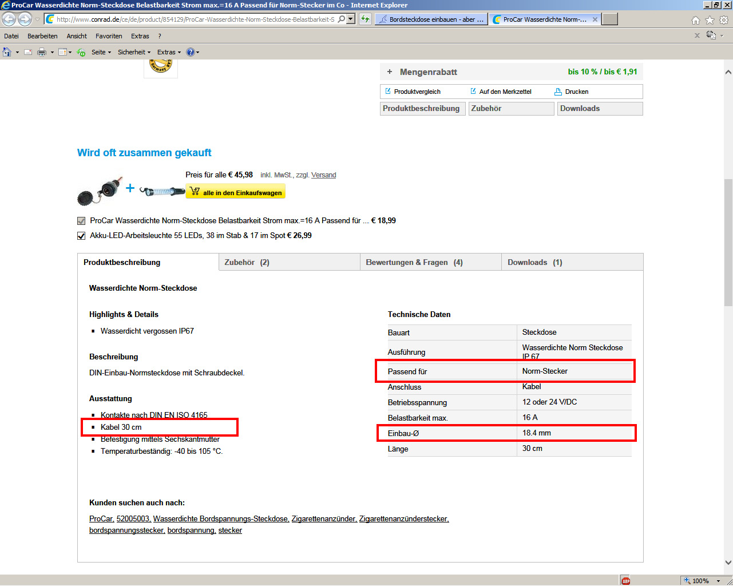Open the Favoriten menu

(109, 36)
